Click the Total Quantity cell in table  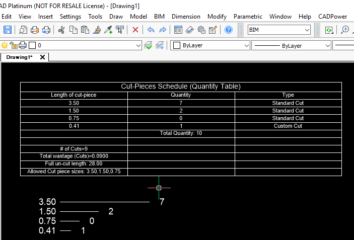click(181, 133)
